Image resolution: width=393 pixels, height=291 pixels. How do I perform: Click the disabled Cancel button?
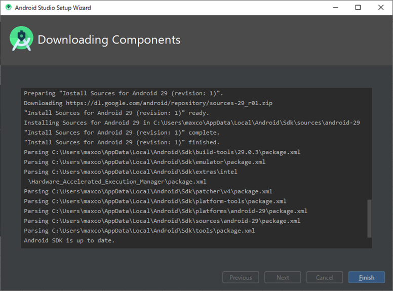[x=325, y=277]
